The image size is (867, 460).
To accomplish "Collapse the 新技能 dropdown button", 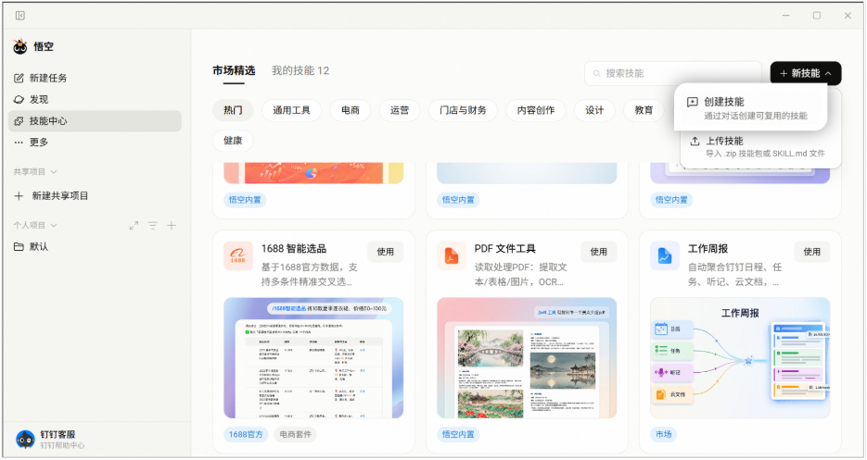I will (806, 73).
